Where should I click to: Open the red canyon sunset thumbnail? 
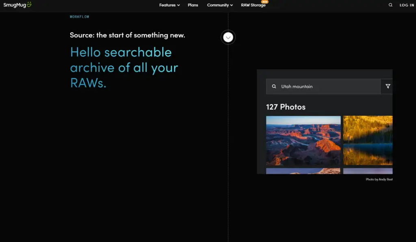[303, 140]
